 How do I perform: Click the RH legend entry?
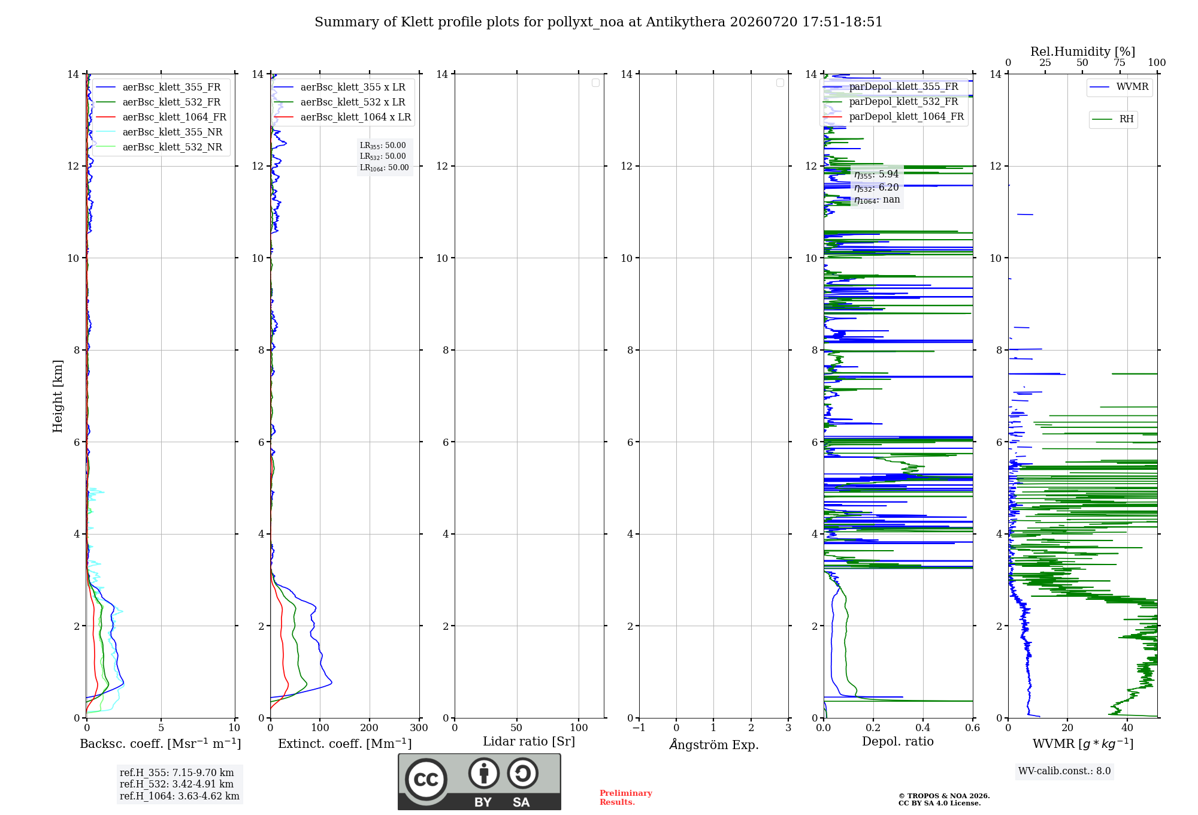click(1113, 119)
